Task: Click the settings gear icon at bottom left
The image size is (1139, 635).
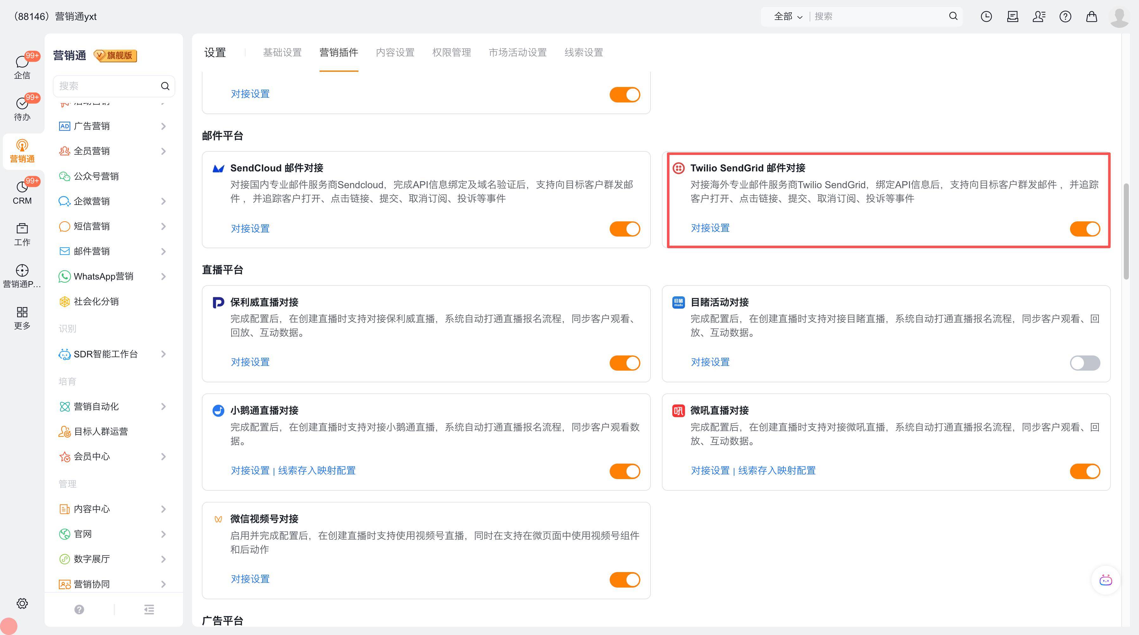Action: [x=22, y=603]
